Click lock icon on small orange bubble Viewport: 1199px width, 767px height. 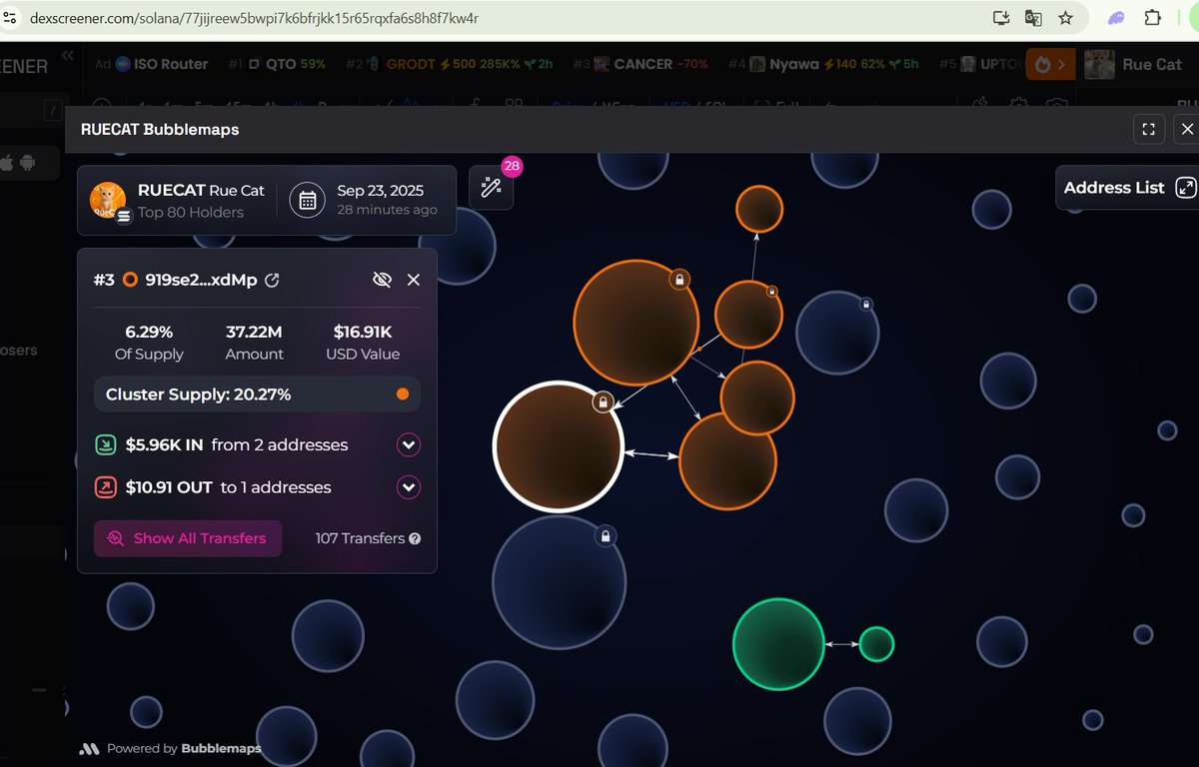(x=772, y=292)
